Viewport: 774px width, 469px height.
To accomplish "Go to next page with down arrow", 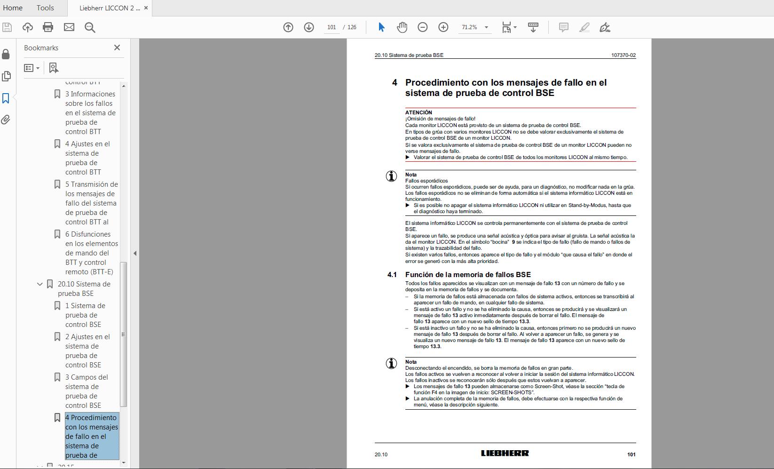I will coord(309,27).
